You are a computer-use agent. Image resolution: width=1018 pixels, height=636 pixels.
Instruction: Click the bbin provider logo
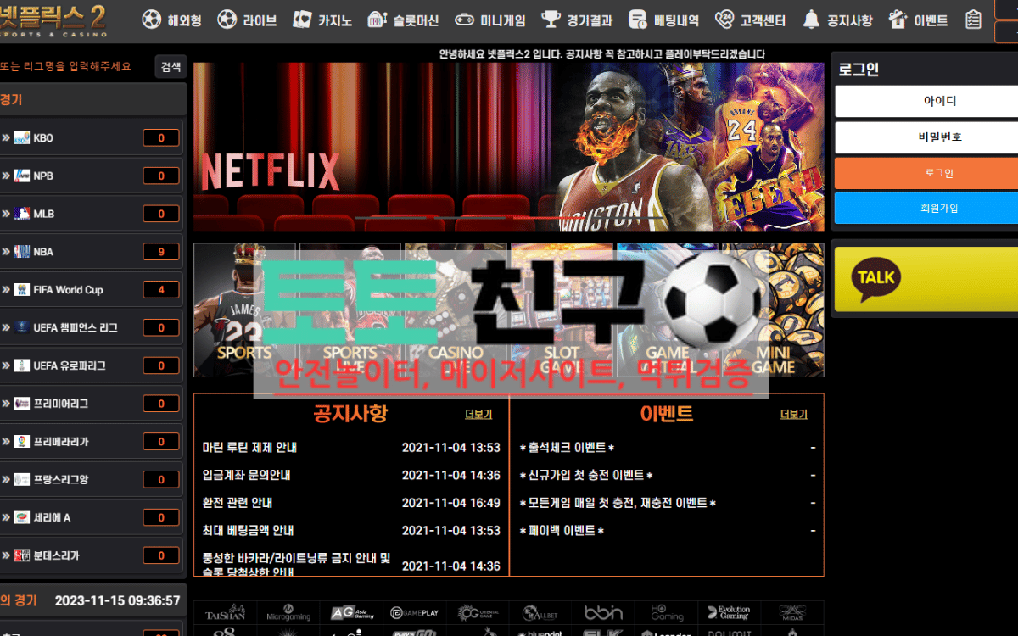[604, 612]
